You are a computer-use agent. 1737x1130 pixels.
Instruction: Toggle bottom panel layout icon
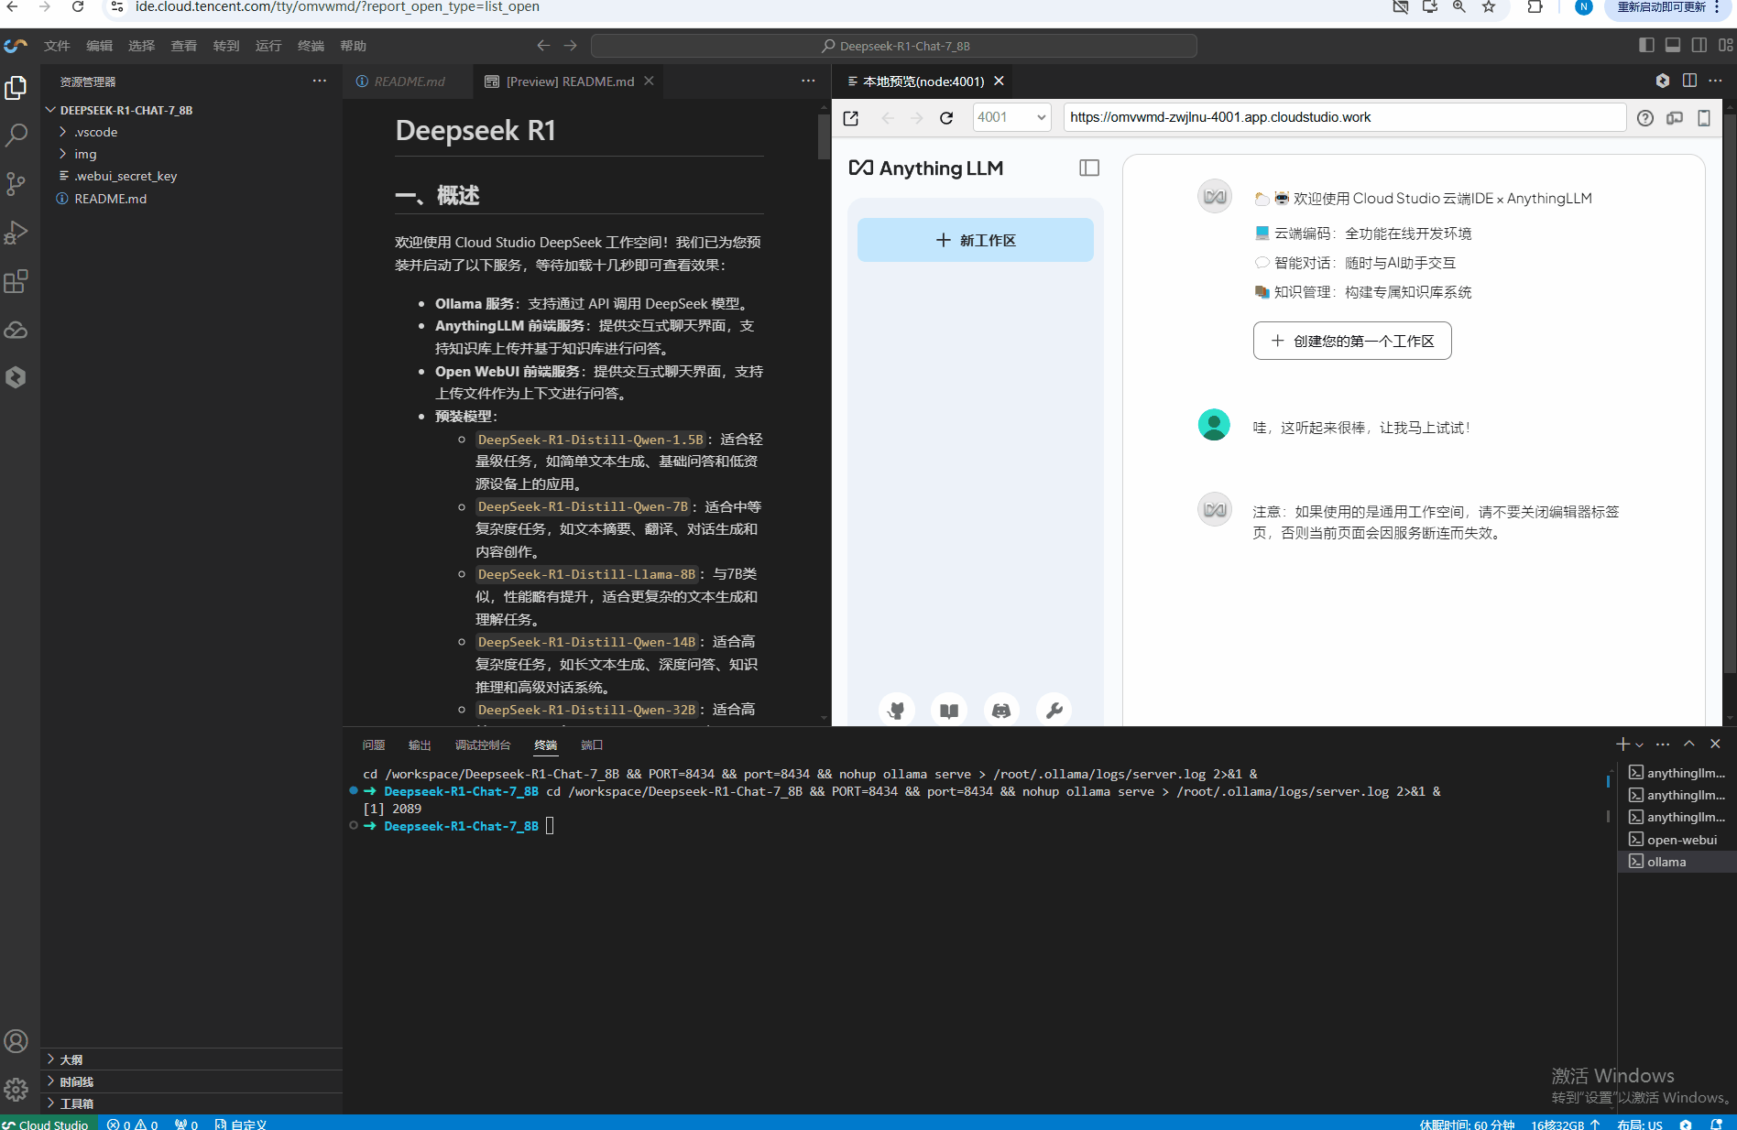[1673, 45]
